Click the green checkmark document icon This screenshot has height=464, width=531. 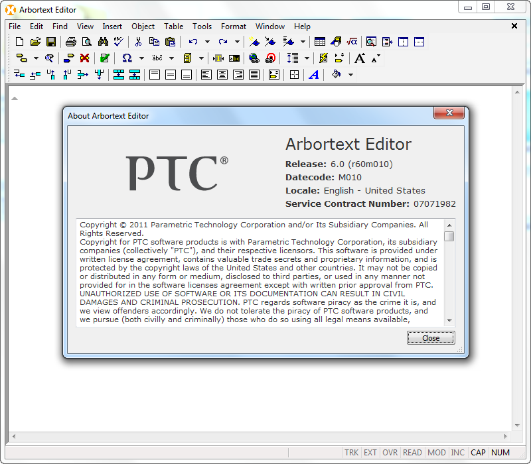(x=105, y=58)
